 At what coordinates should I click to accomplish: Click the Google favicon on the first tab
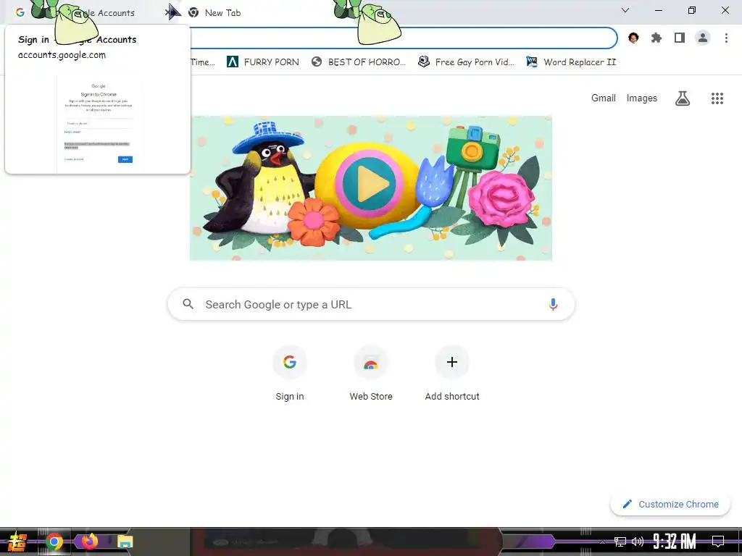pyautogui.click(x=20, y=12)
